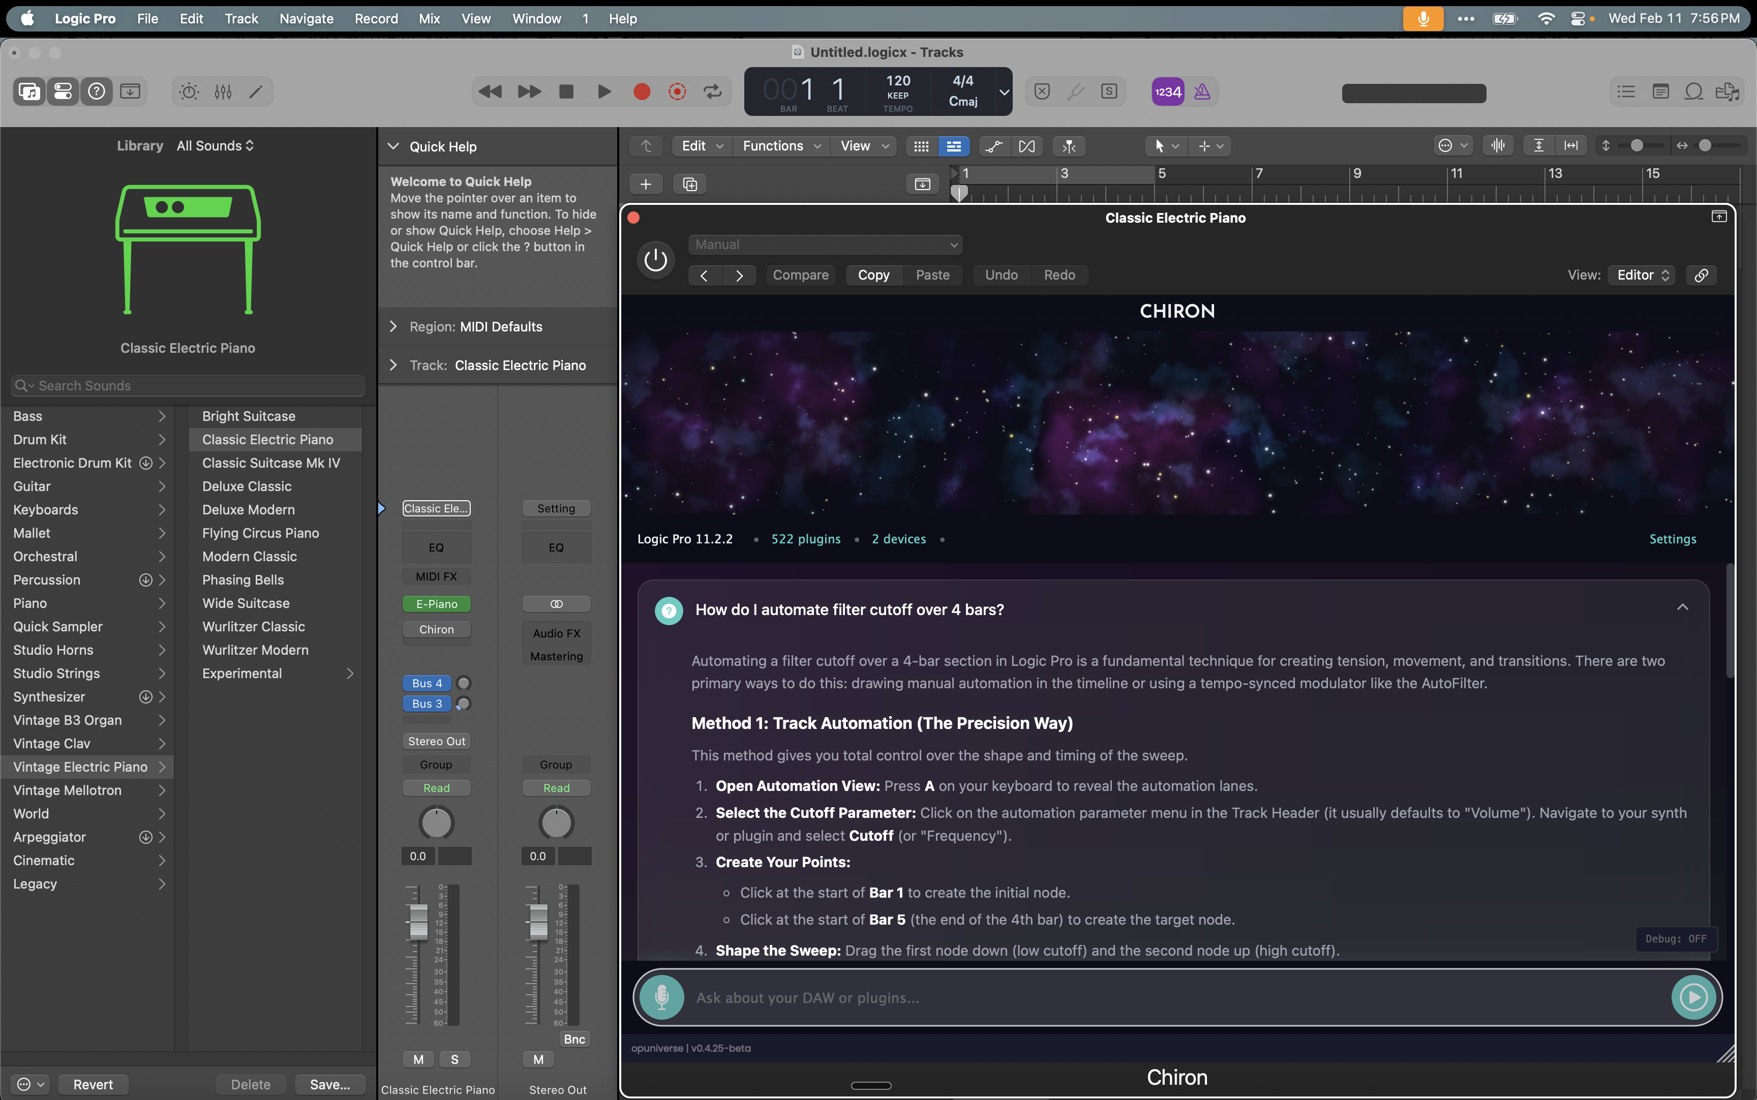Image resolution: width=1757 pixels, height=1100 pixels.
Task: Show the Quick Help question mark icon
Action: click(x=97, y=91)
